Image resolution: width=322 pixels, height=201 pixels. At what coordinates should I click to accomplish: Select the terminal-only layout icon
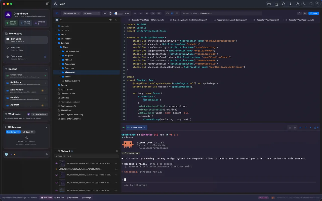click(177, 13)
